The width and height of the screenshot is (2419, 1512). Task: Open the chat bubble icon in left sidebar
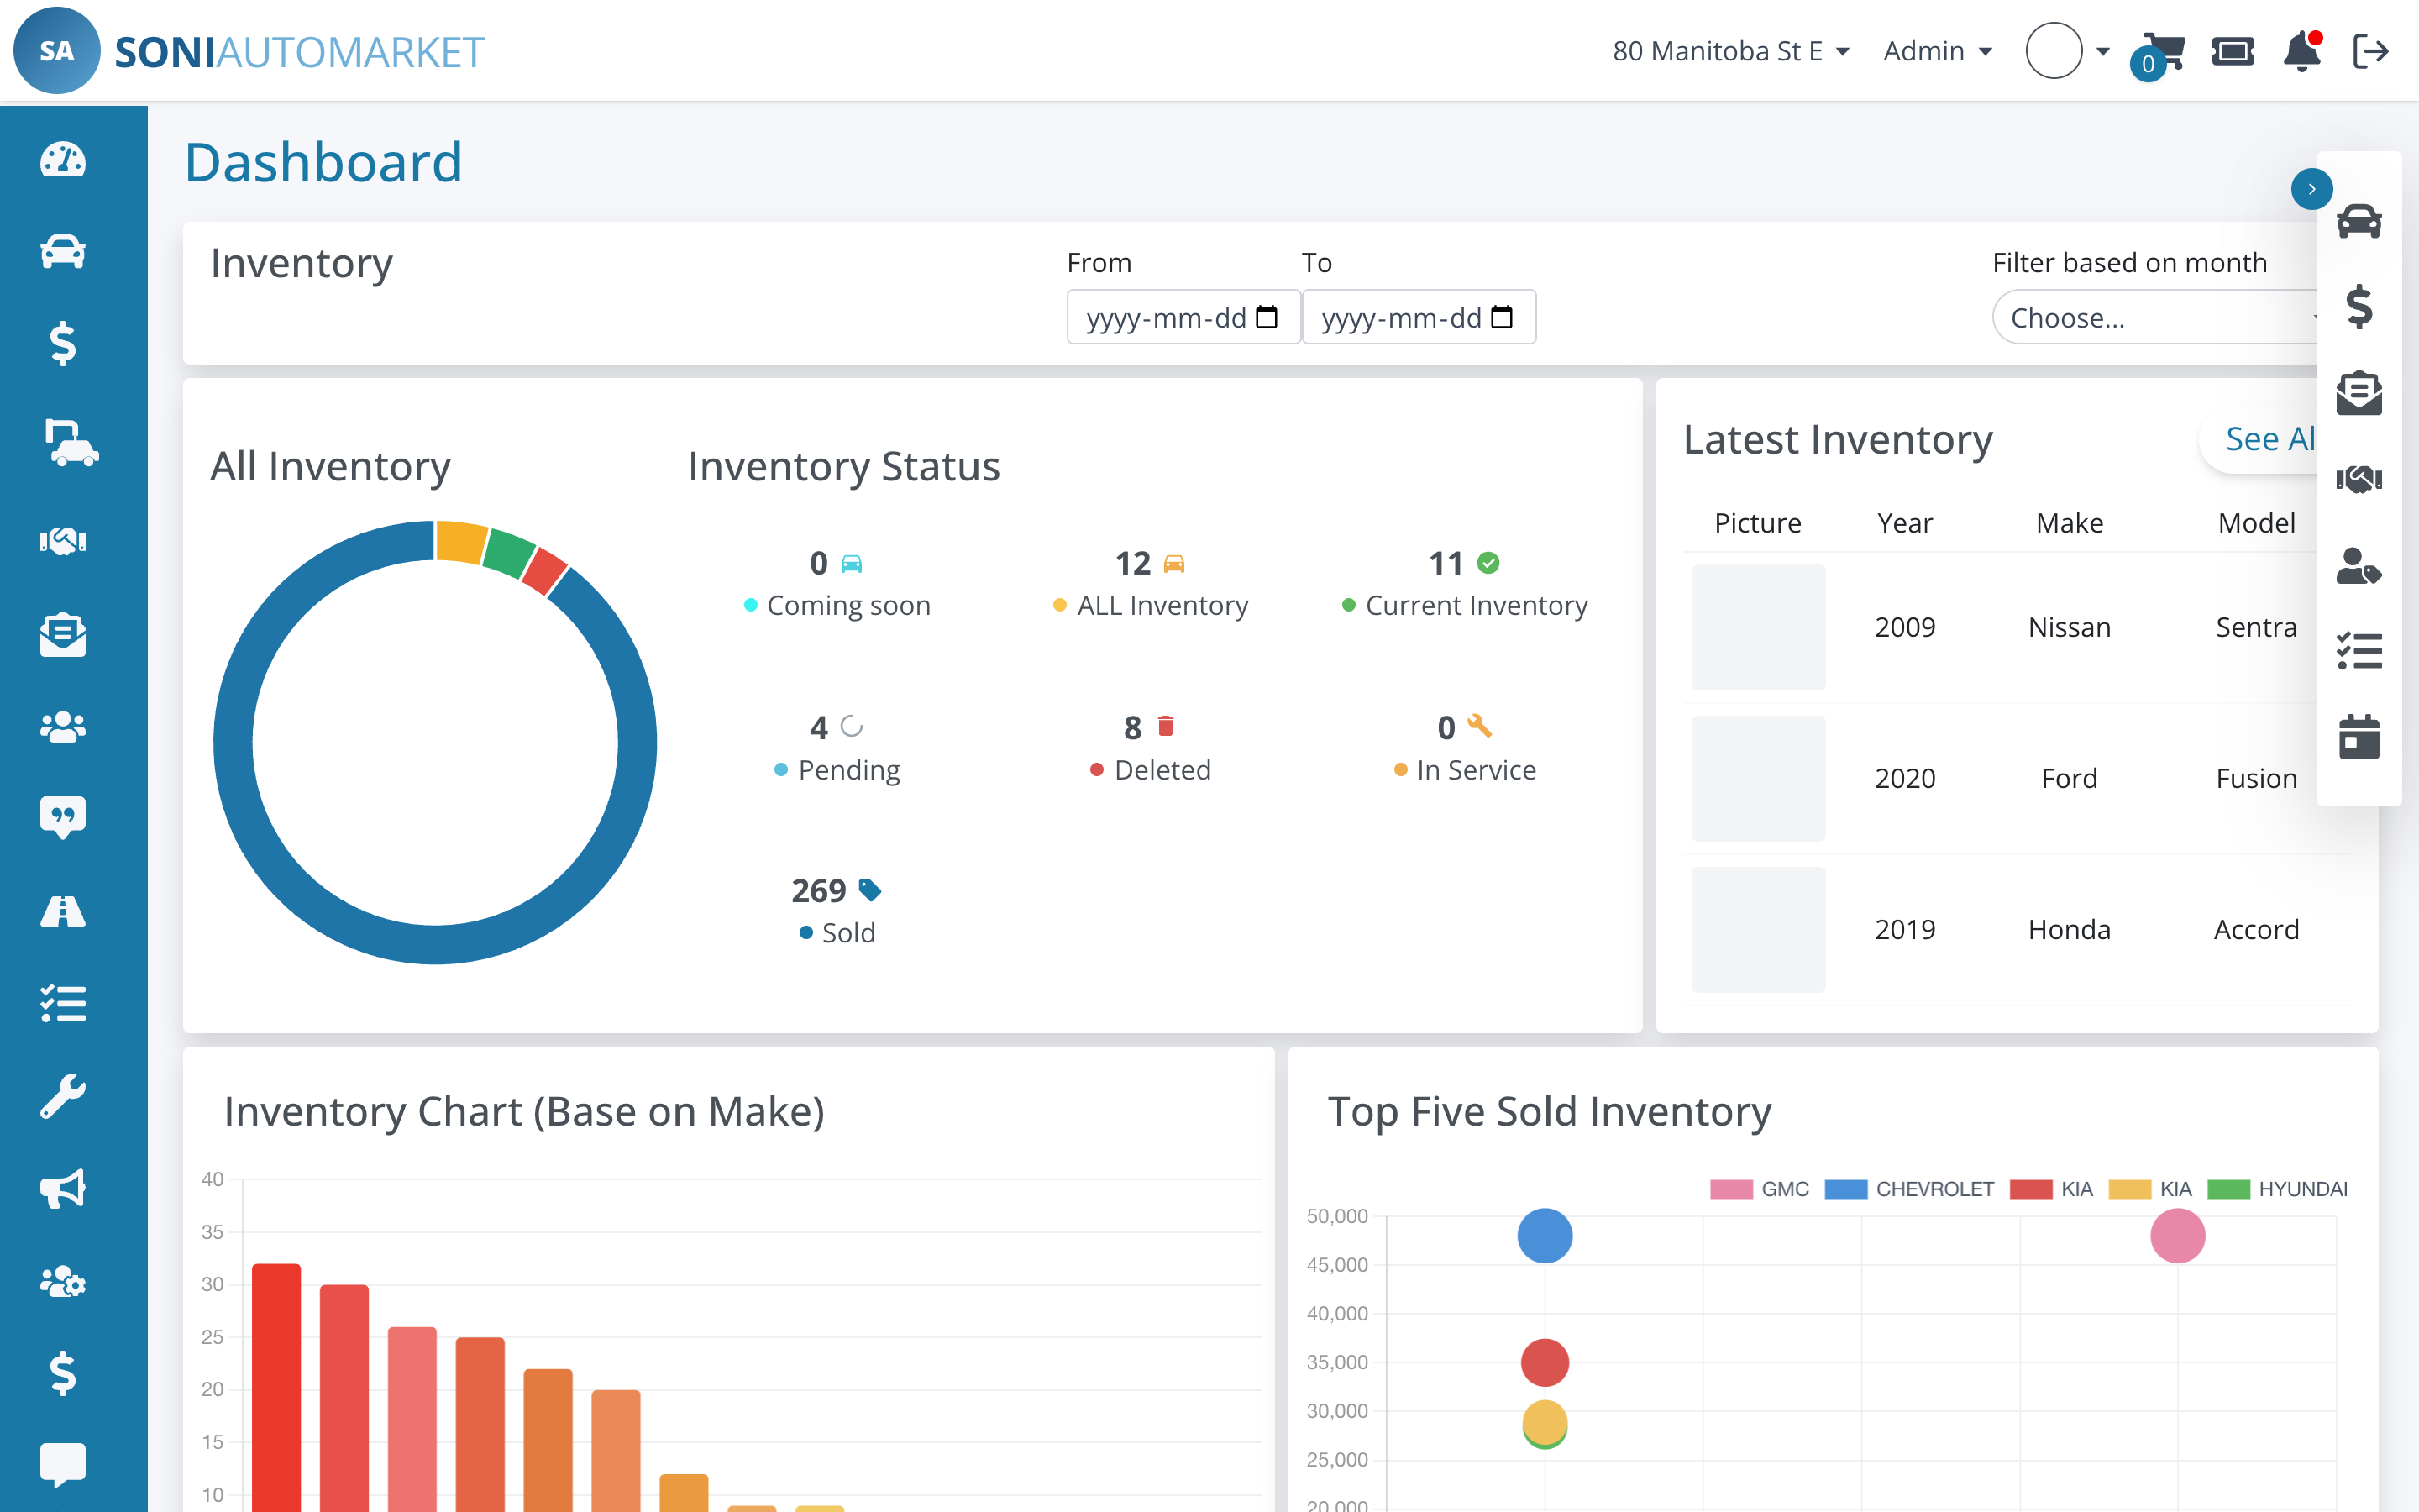click(63, 1465)
